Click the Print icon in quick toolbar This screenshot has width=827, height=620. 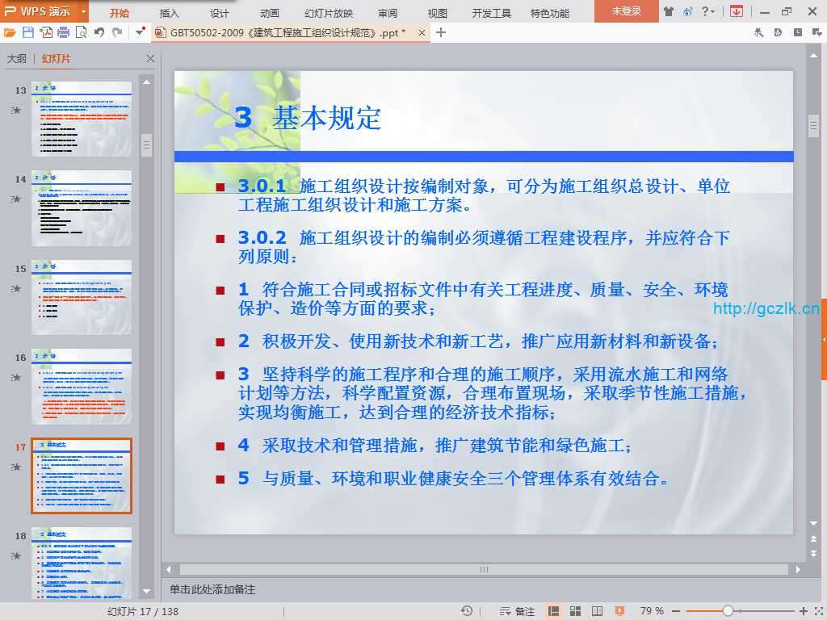click(63, 32)
